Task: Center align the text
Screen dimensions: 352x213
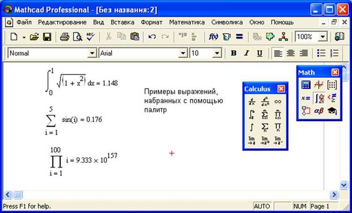Action: click(291, 53)
